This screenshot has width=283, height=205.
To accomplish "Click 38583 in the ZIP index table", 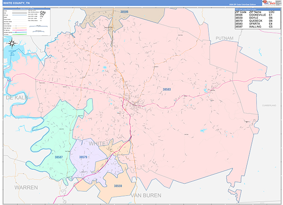I will pyautogui.click(x=239, y=24).
